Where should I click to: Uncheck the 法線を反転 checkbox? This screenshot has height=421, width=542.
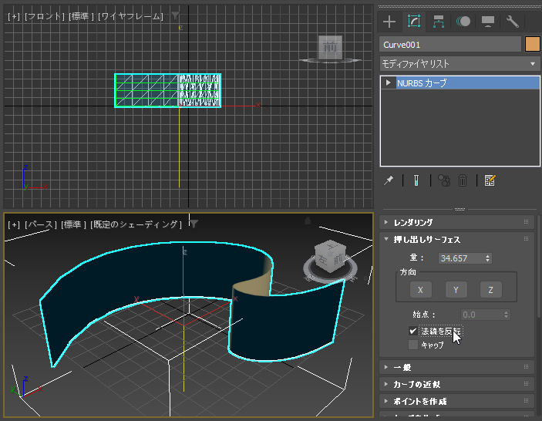coord(413,331)
